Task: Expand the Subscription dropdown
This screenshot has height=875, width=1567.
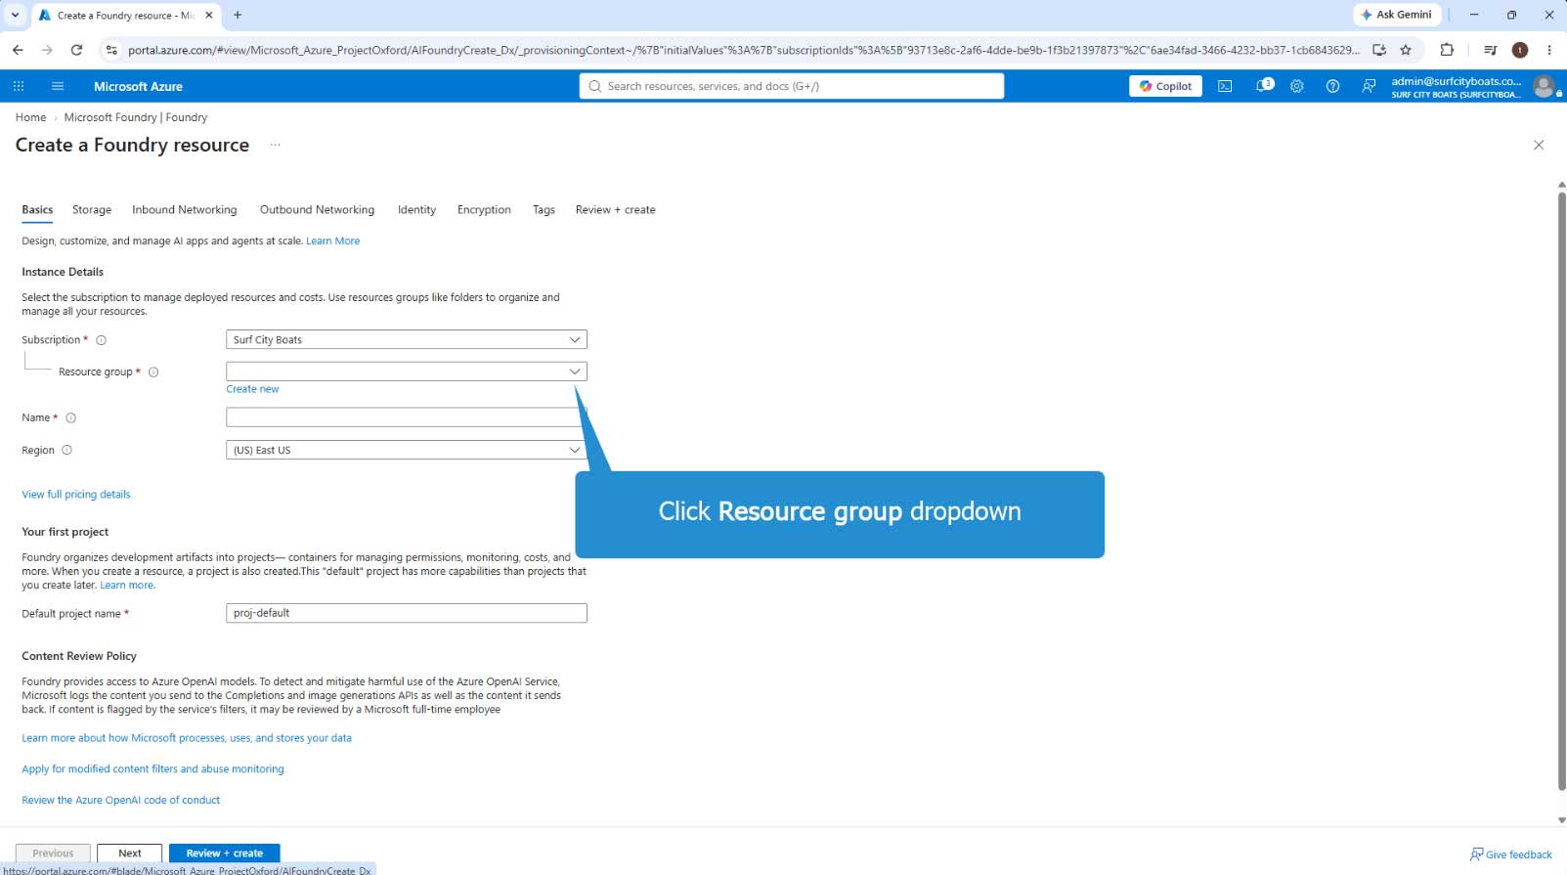Action: tap(407, 340)
